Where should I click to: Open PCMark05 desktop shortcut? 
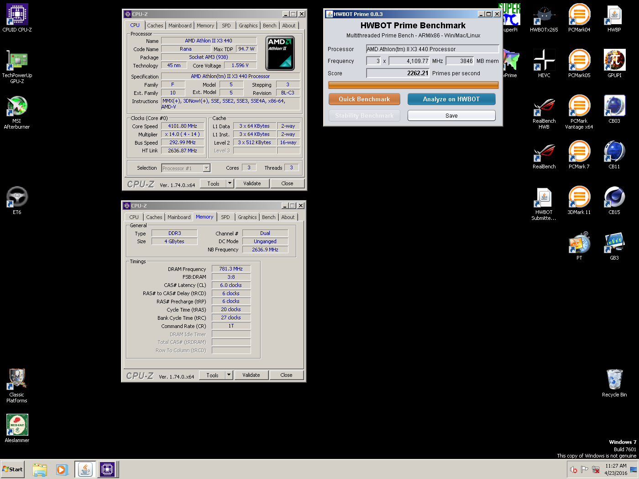coord(579,64)
